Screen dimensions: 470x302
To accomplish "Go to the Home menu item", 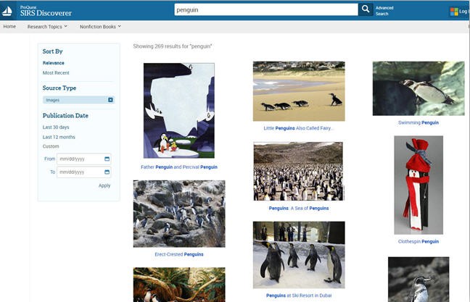I will [x=9, y=27].
